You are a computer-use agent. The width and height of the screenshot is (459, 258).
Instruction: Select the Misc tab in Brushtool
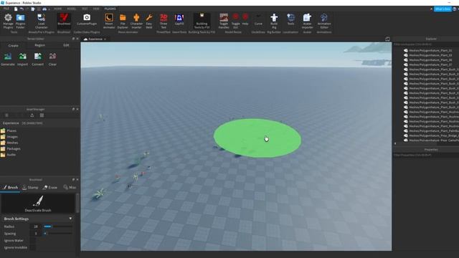(x=70, y=188)
